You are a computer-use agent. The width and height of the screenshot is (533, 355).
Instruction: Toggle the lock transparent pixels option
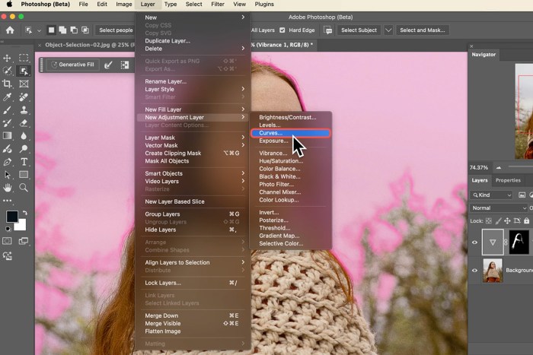(x=489, y=221)
